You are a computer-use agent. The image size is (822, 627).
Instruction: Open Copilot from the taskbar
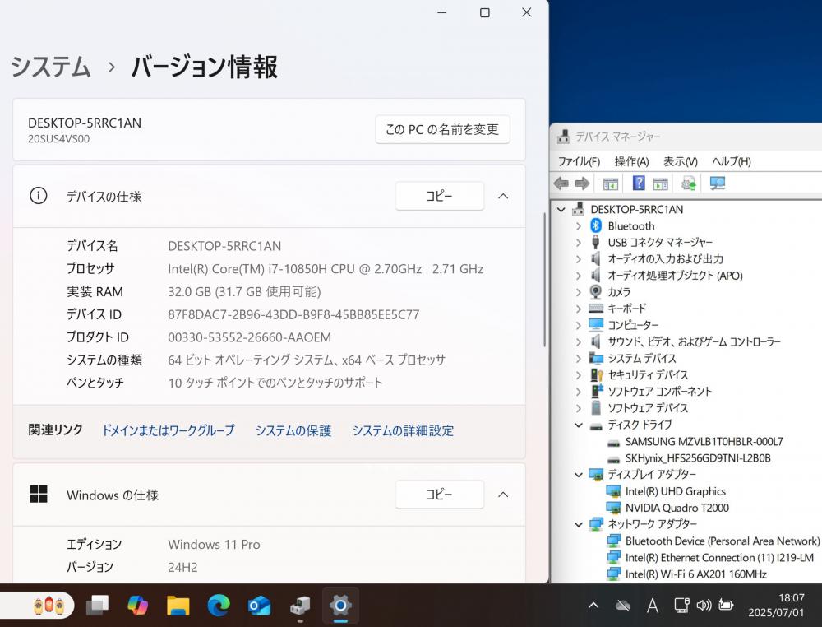(x=137, y=606)
